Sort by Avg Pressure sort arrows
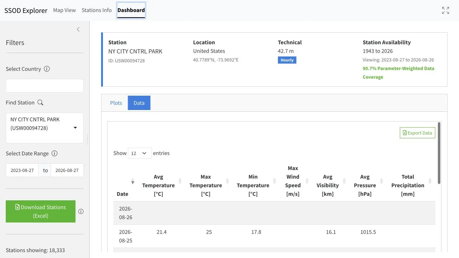This screenshot has height=258, width=459. click(x=382, y=181)
